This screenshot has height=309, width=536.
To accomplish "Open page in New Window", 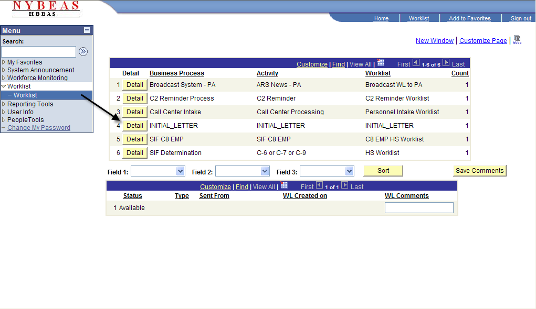I will coord(435,40).
